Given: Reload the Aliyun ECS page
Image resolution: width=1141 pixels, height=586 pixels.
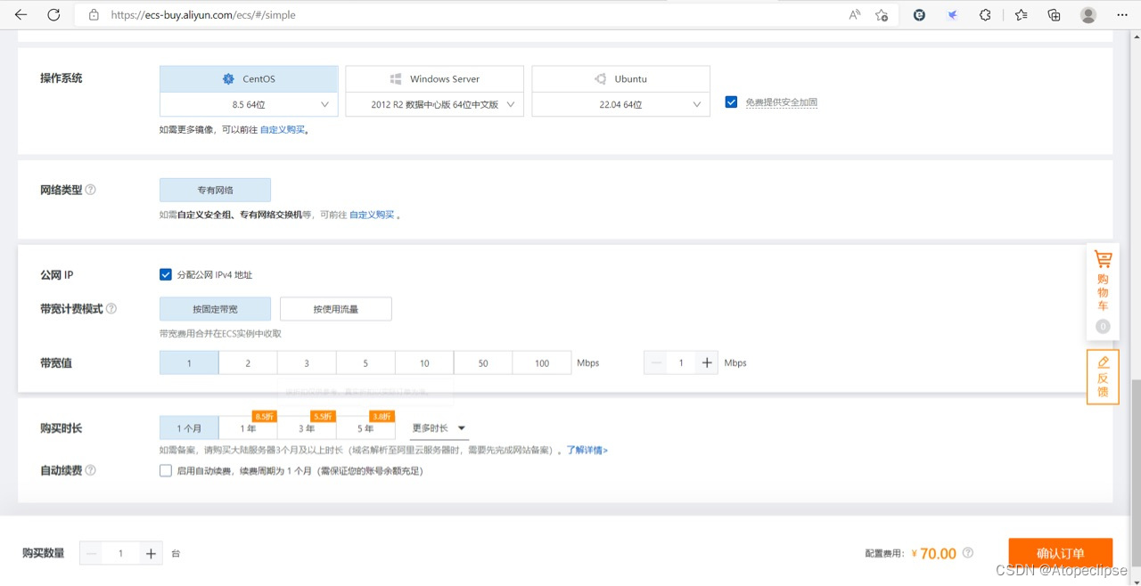Looking at the screenshot, I should coord(53,14).
